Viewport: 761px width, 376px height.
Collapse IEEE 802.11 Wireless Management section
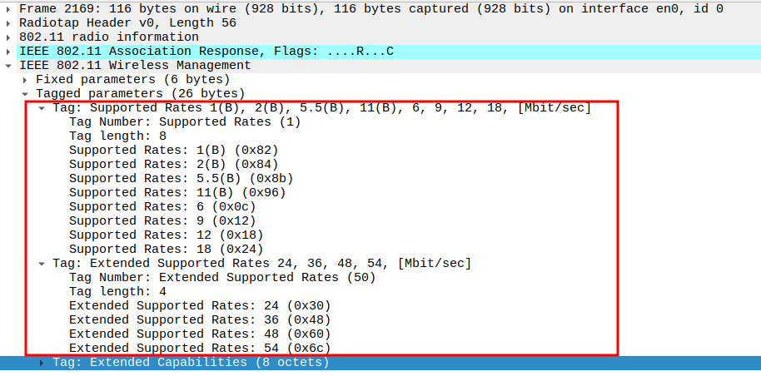click(8, 66)
